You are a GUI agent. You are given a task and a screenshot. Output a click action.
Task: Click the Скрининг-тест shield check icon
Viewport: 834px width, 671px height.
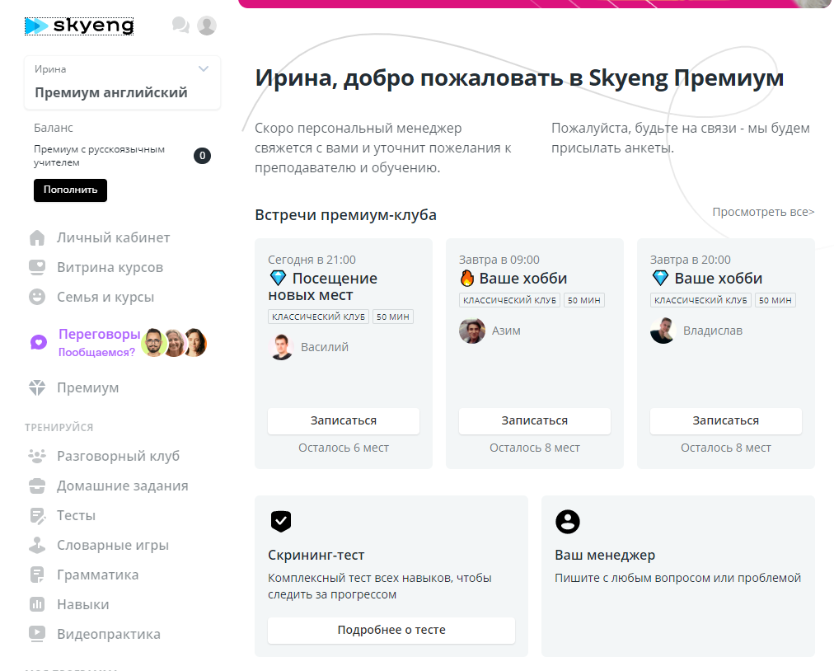pyautogui.click(x=281, y=521)
